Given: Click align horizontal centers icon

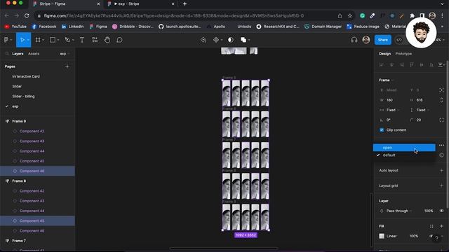Looking at the screenshot, I should [x=391, y=65].
